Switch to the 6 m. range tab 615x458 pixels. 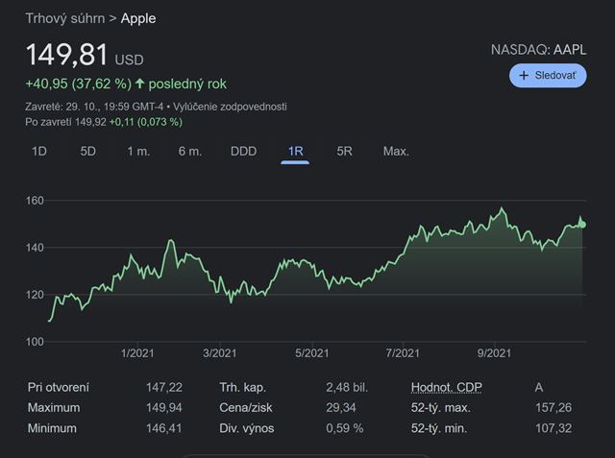(x=190, y=152)
